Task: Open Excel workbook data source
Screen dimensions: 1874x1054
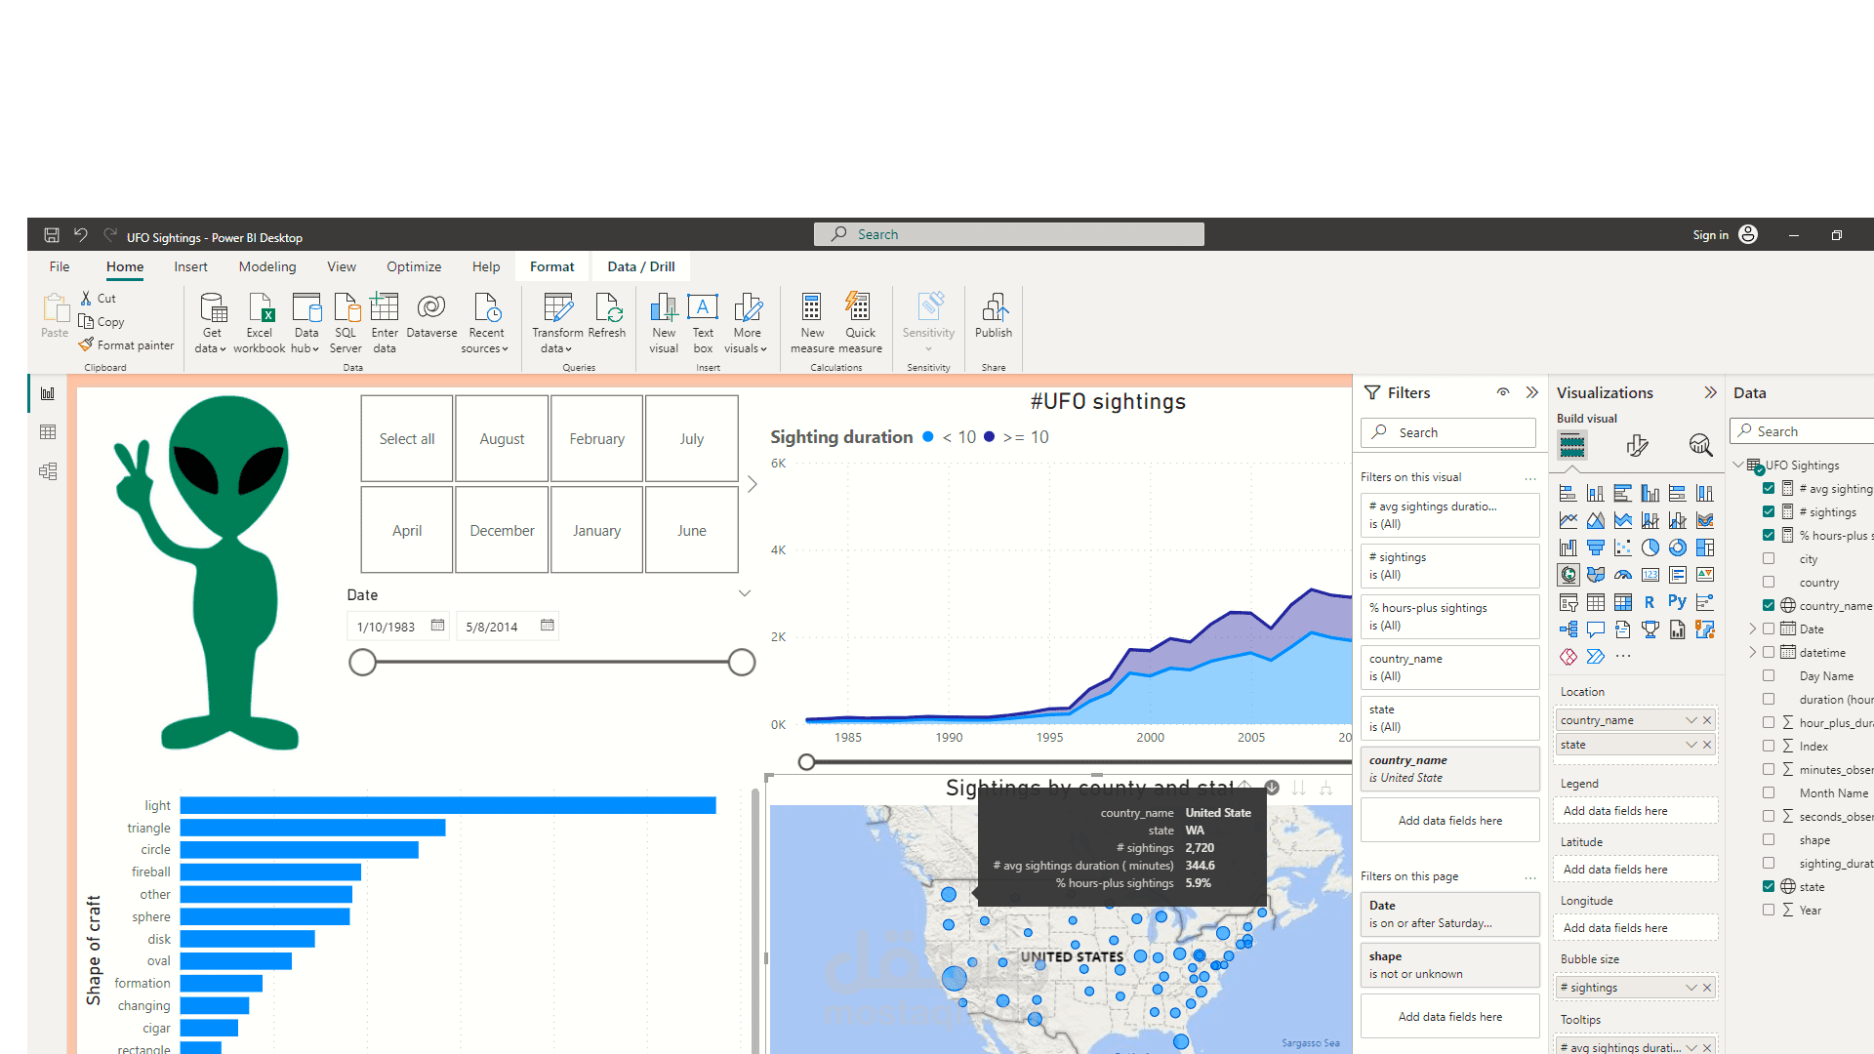Action: pyautogui.click(x=260, y=322)
